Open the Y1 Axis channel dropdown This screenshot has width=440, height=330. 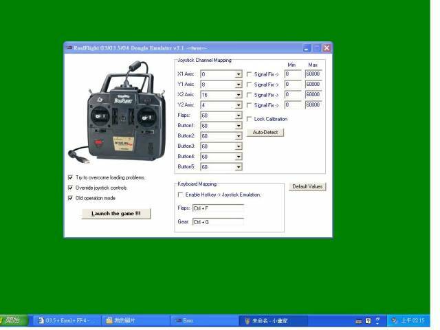point(239,85)
